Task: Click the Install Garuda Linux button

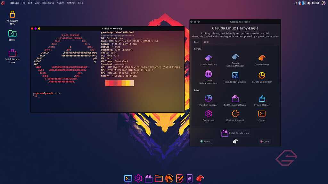Action: point(235,133)
